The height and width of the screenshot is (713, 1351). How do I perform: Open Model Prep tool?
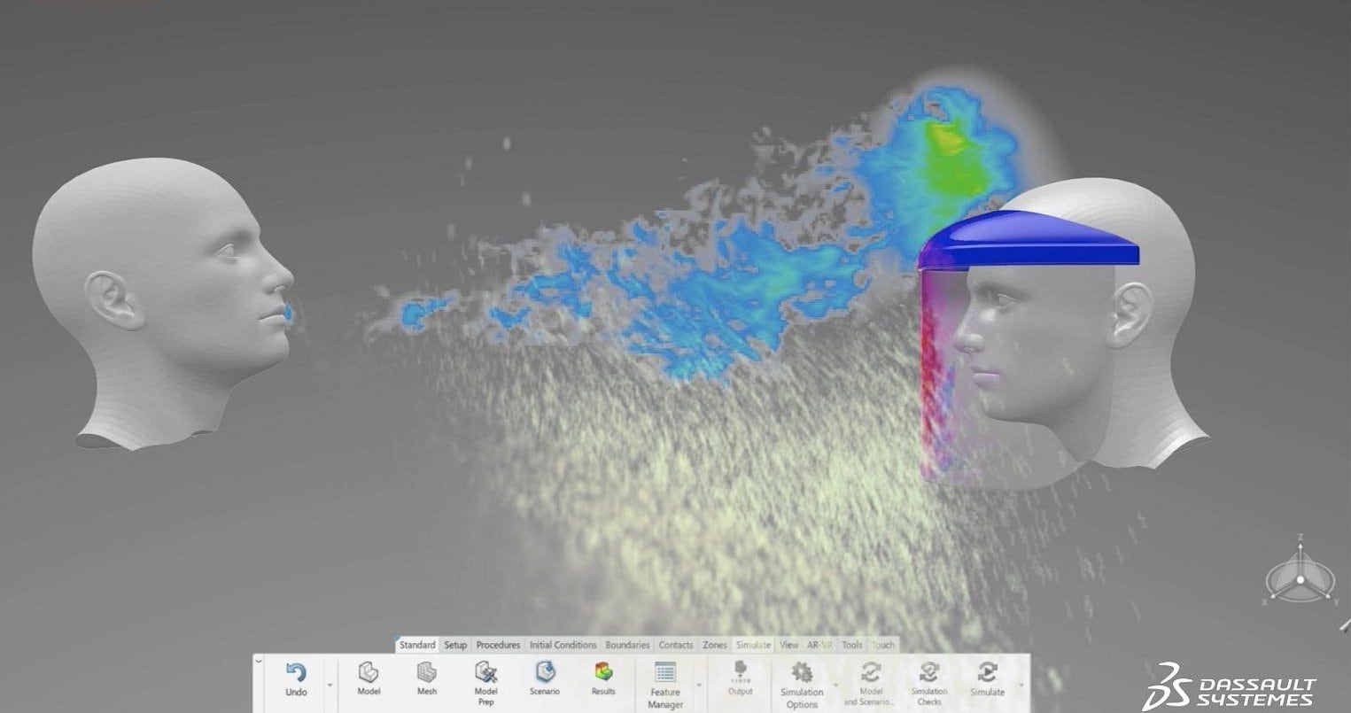click(x=485, y=672)
